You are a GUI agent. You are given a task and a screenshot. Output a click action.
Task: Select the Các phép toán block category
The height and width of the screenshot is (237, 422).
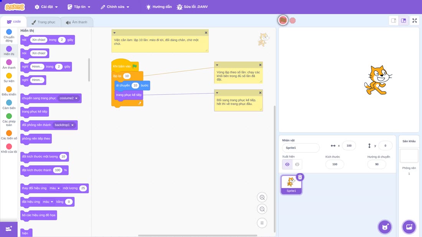[x=9, y=120]
